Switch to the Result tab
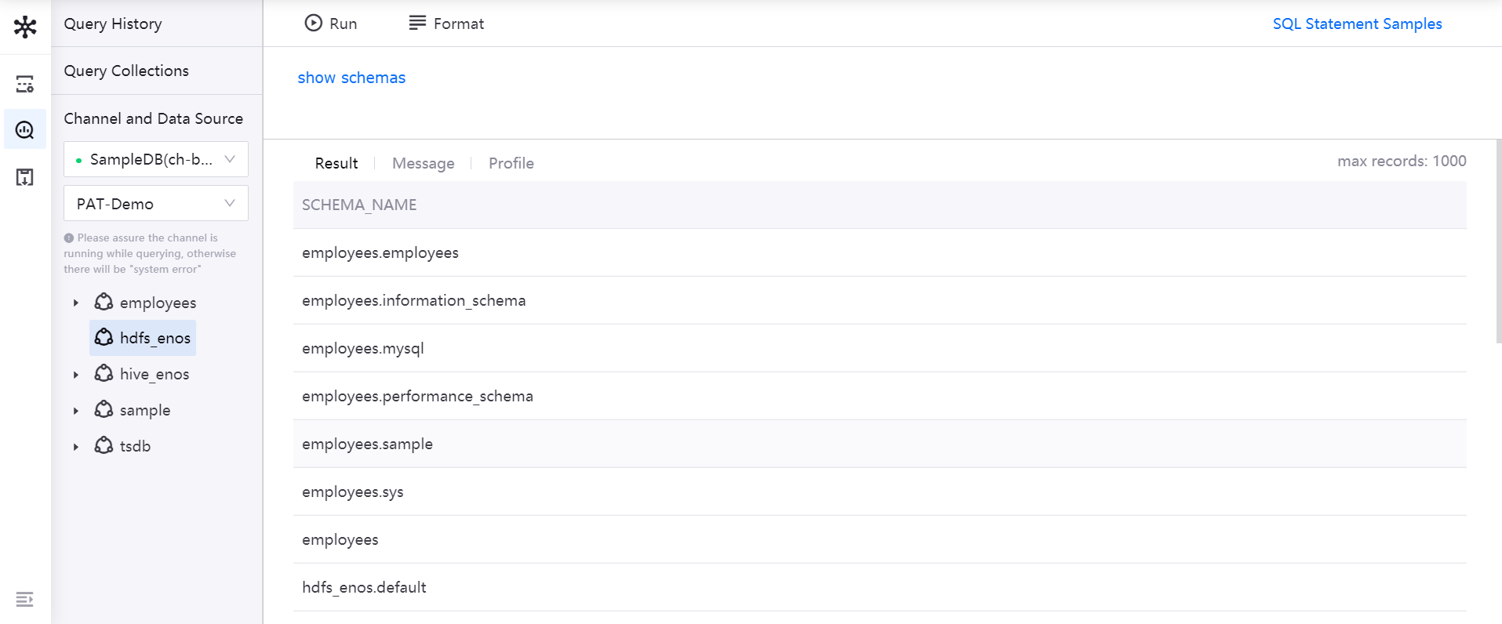 (x=336, y=163)
